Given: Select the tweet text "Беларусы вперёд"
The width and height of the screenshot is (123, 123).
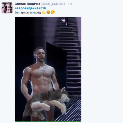Looking at the screenshot, I should (28, 12).
